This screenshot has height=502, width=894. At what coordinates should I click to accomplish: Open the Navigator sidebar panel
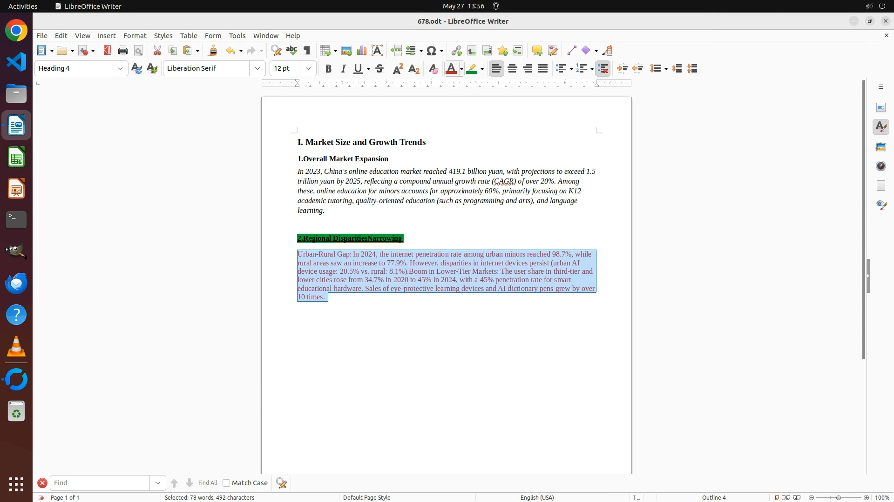(x=881, y=166)
